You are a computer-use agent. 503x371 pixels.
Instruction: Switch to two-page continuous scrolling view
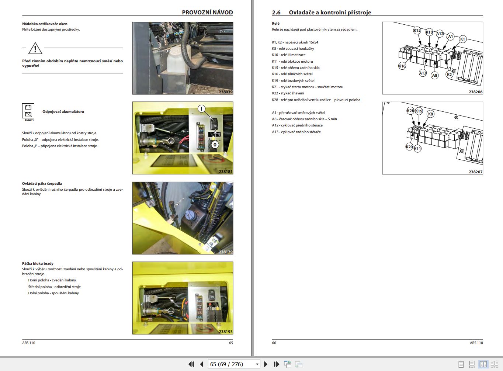tap(495, 364)
